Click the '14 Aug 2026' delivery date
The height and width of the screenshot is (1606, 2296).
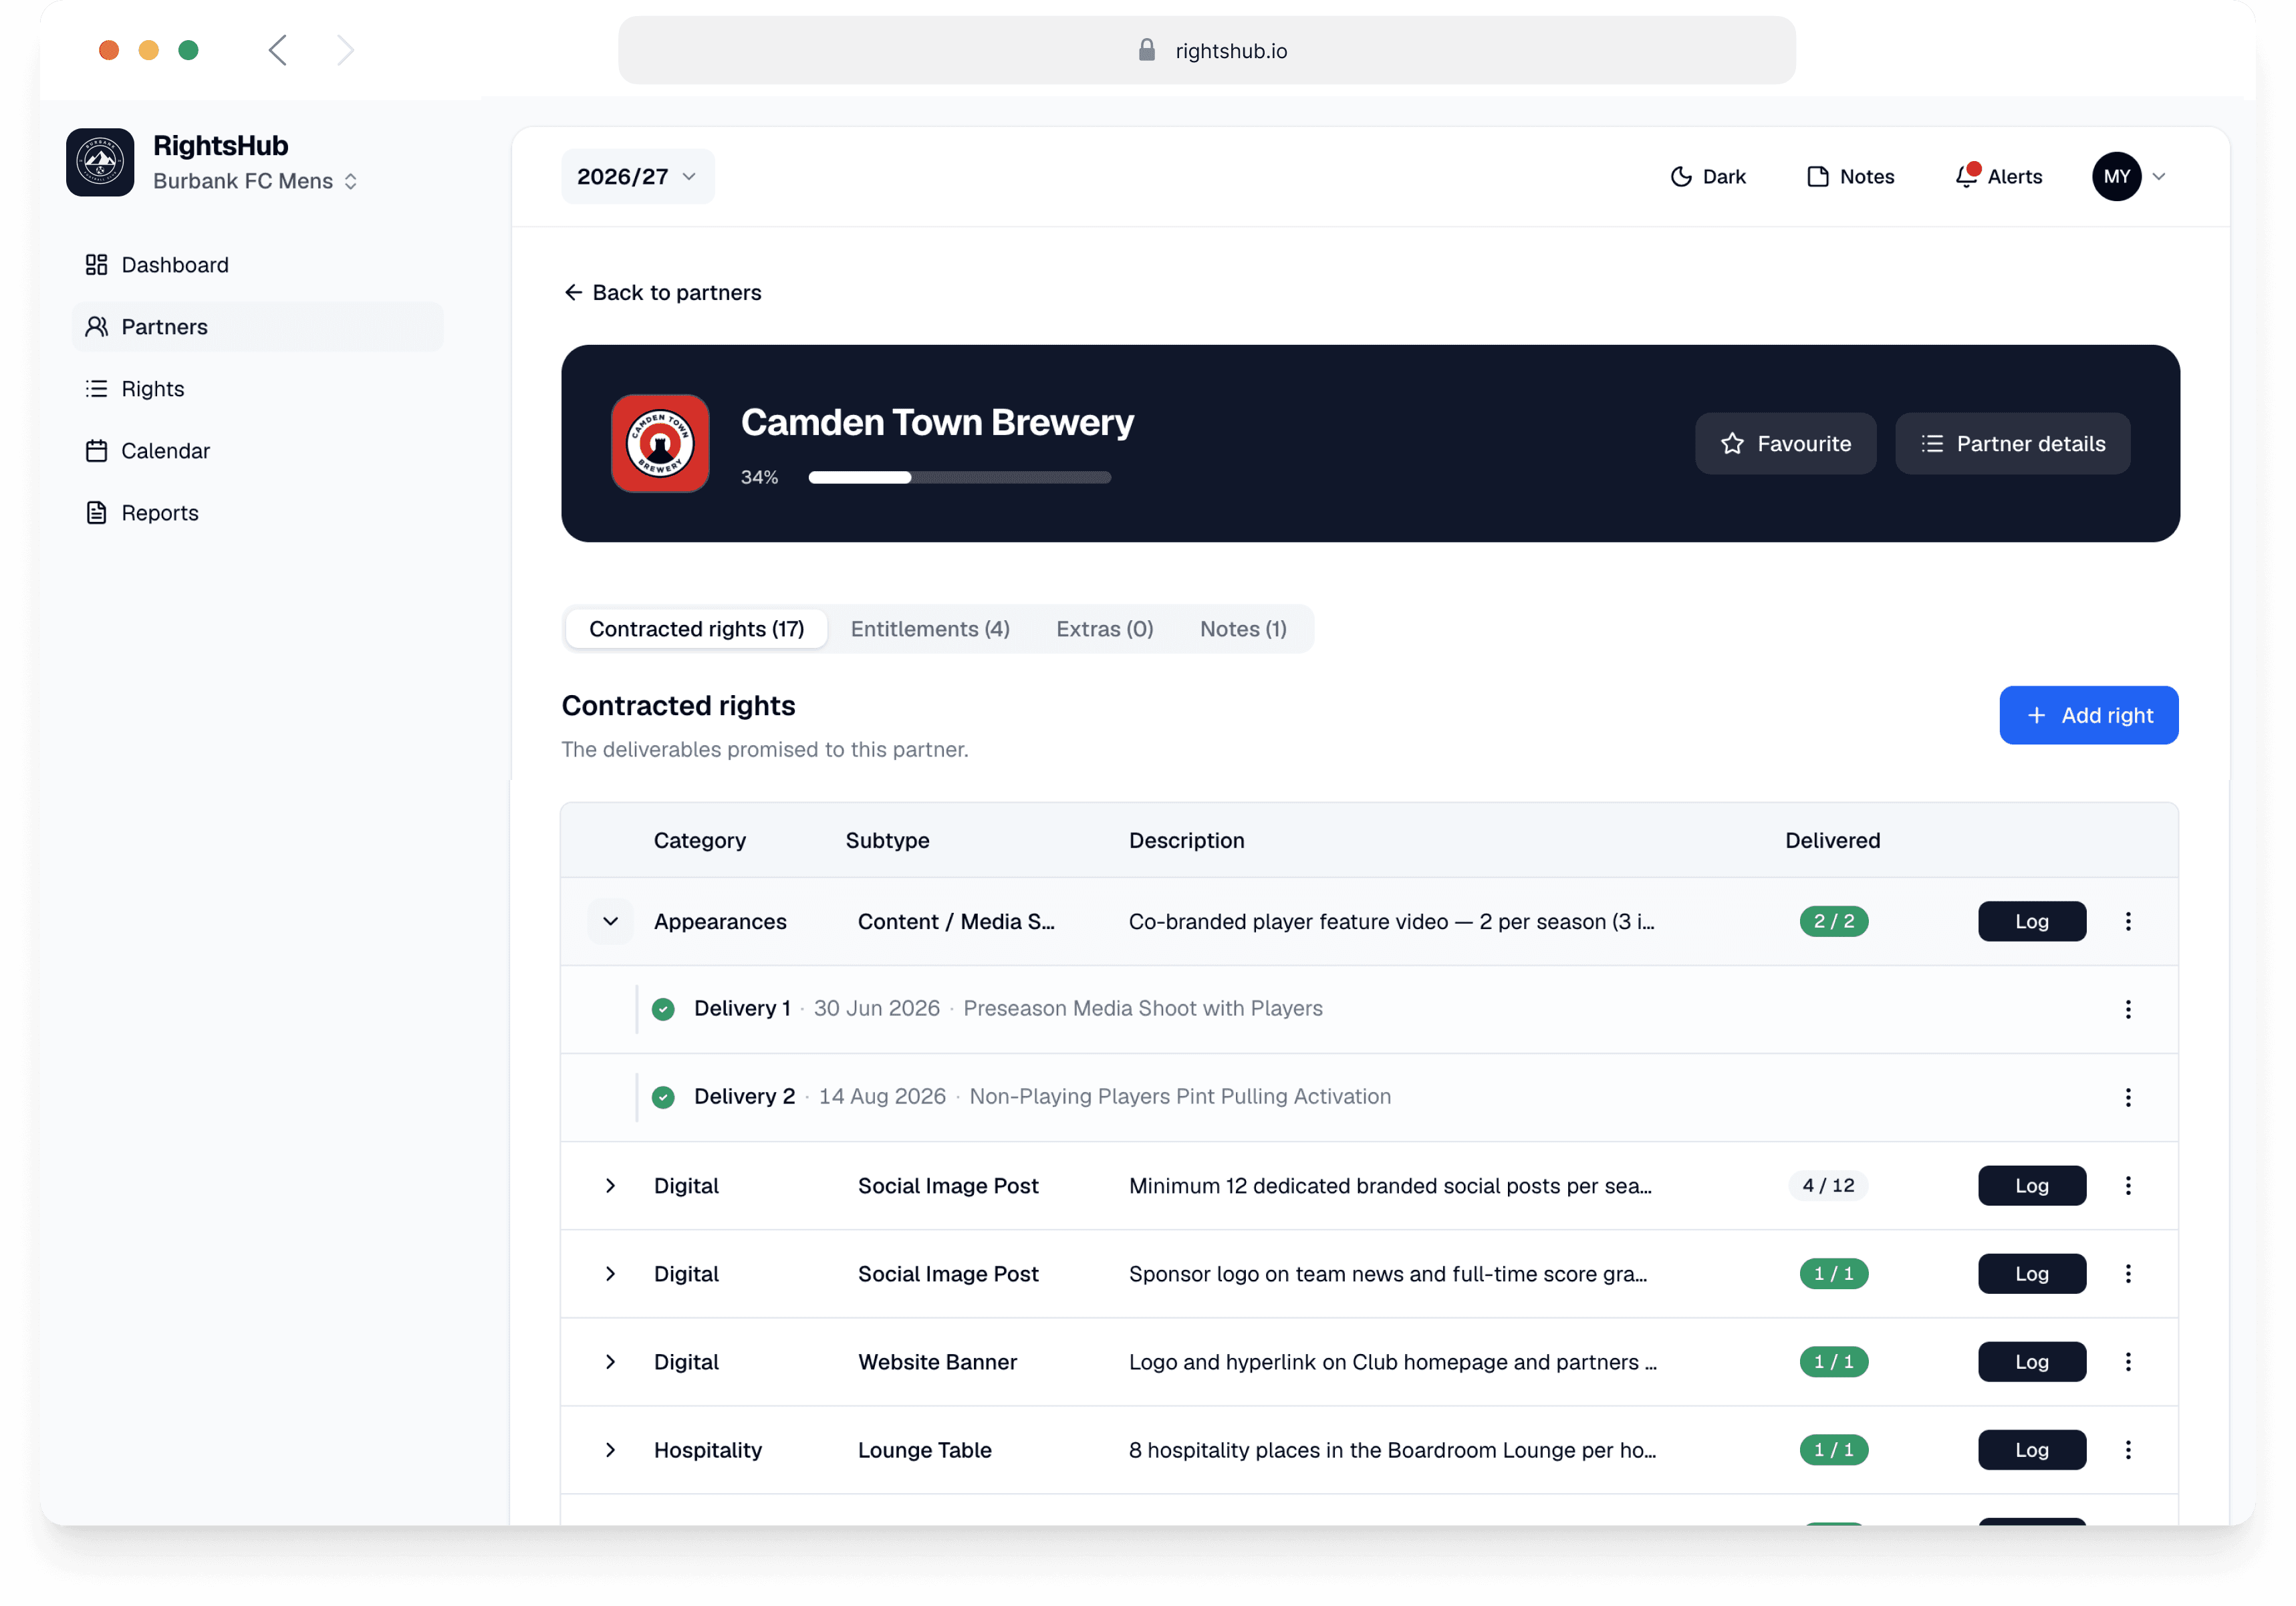tap(882, 1096)
